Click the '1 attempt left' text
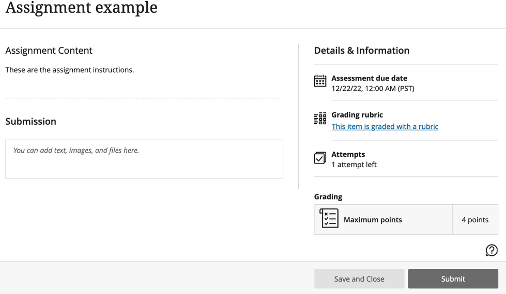 point(354,165)
